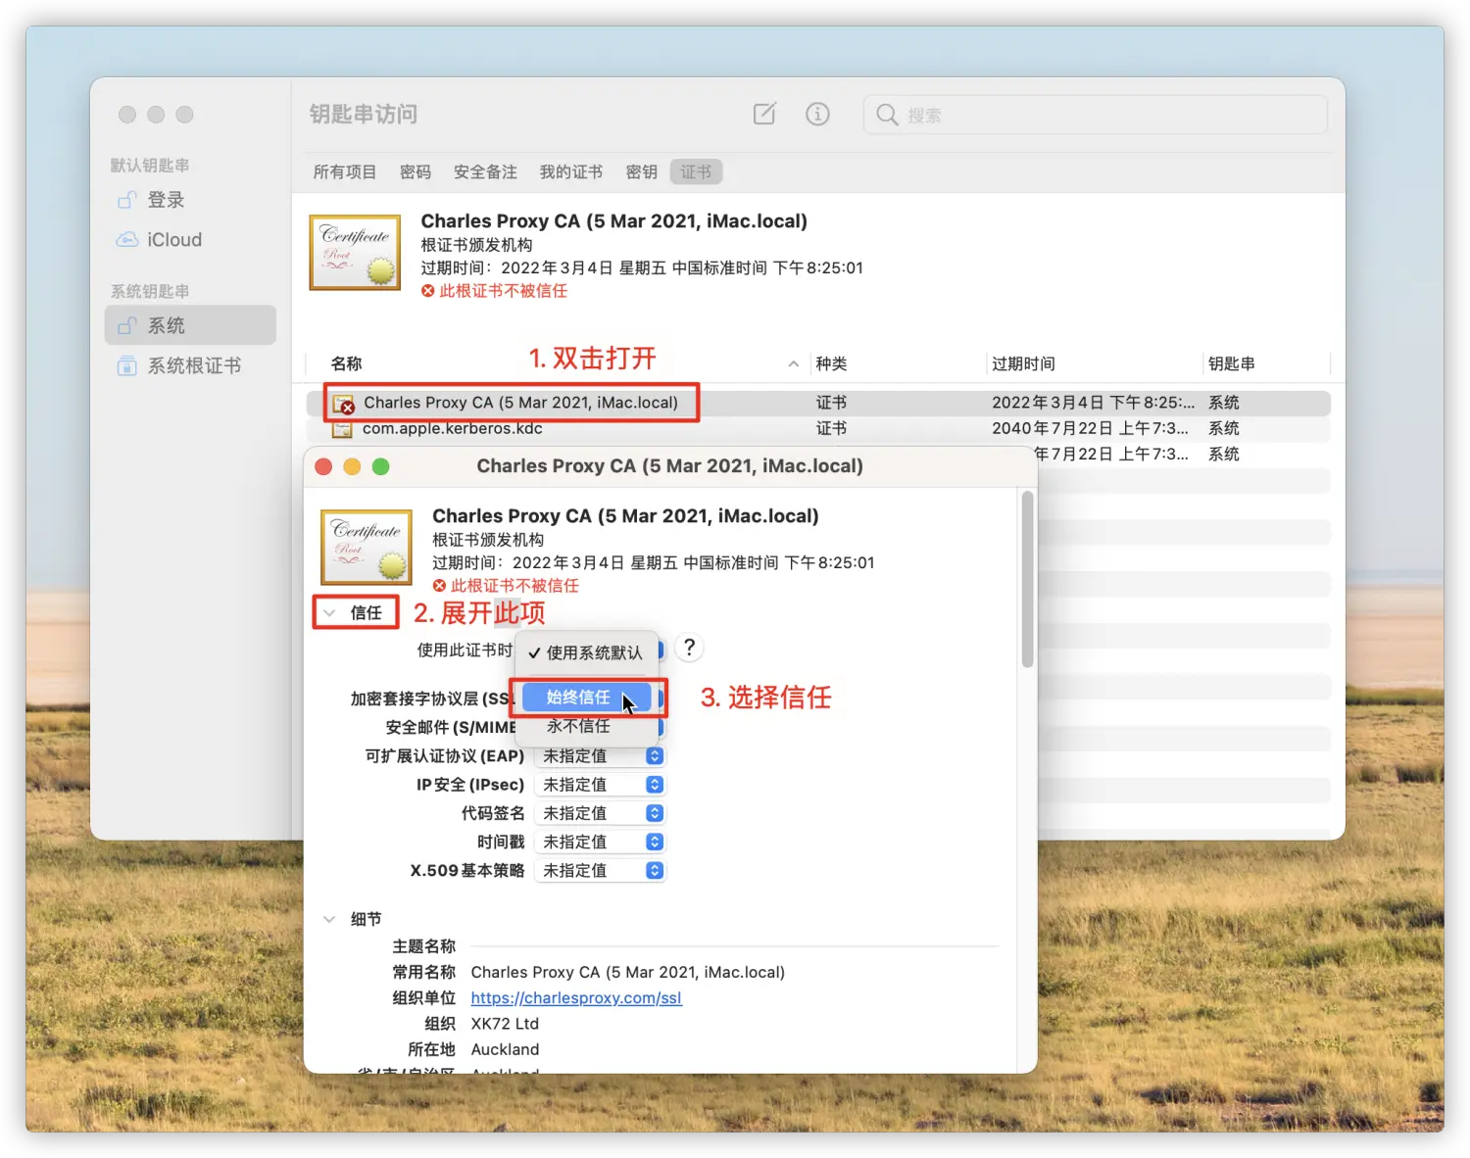Open the charlesproxy.com/ssl link

pyautogui.click(x=576, y=997)
